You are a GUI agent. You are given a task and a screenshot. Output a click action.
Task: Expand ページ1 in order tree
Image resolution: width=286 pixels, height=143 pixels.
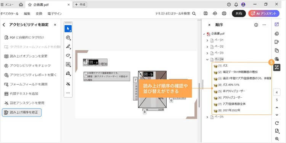click(207, 40)
